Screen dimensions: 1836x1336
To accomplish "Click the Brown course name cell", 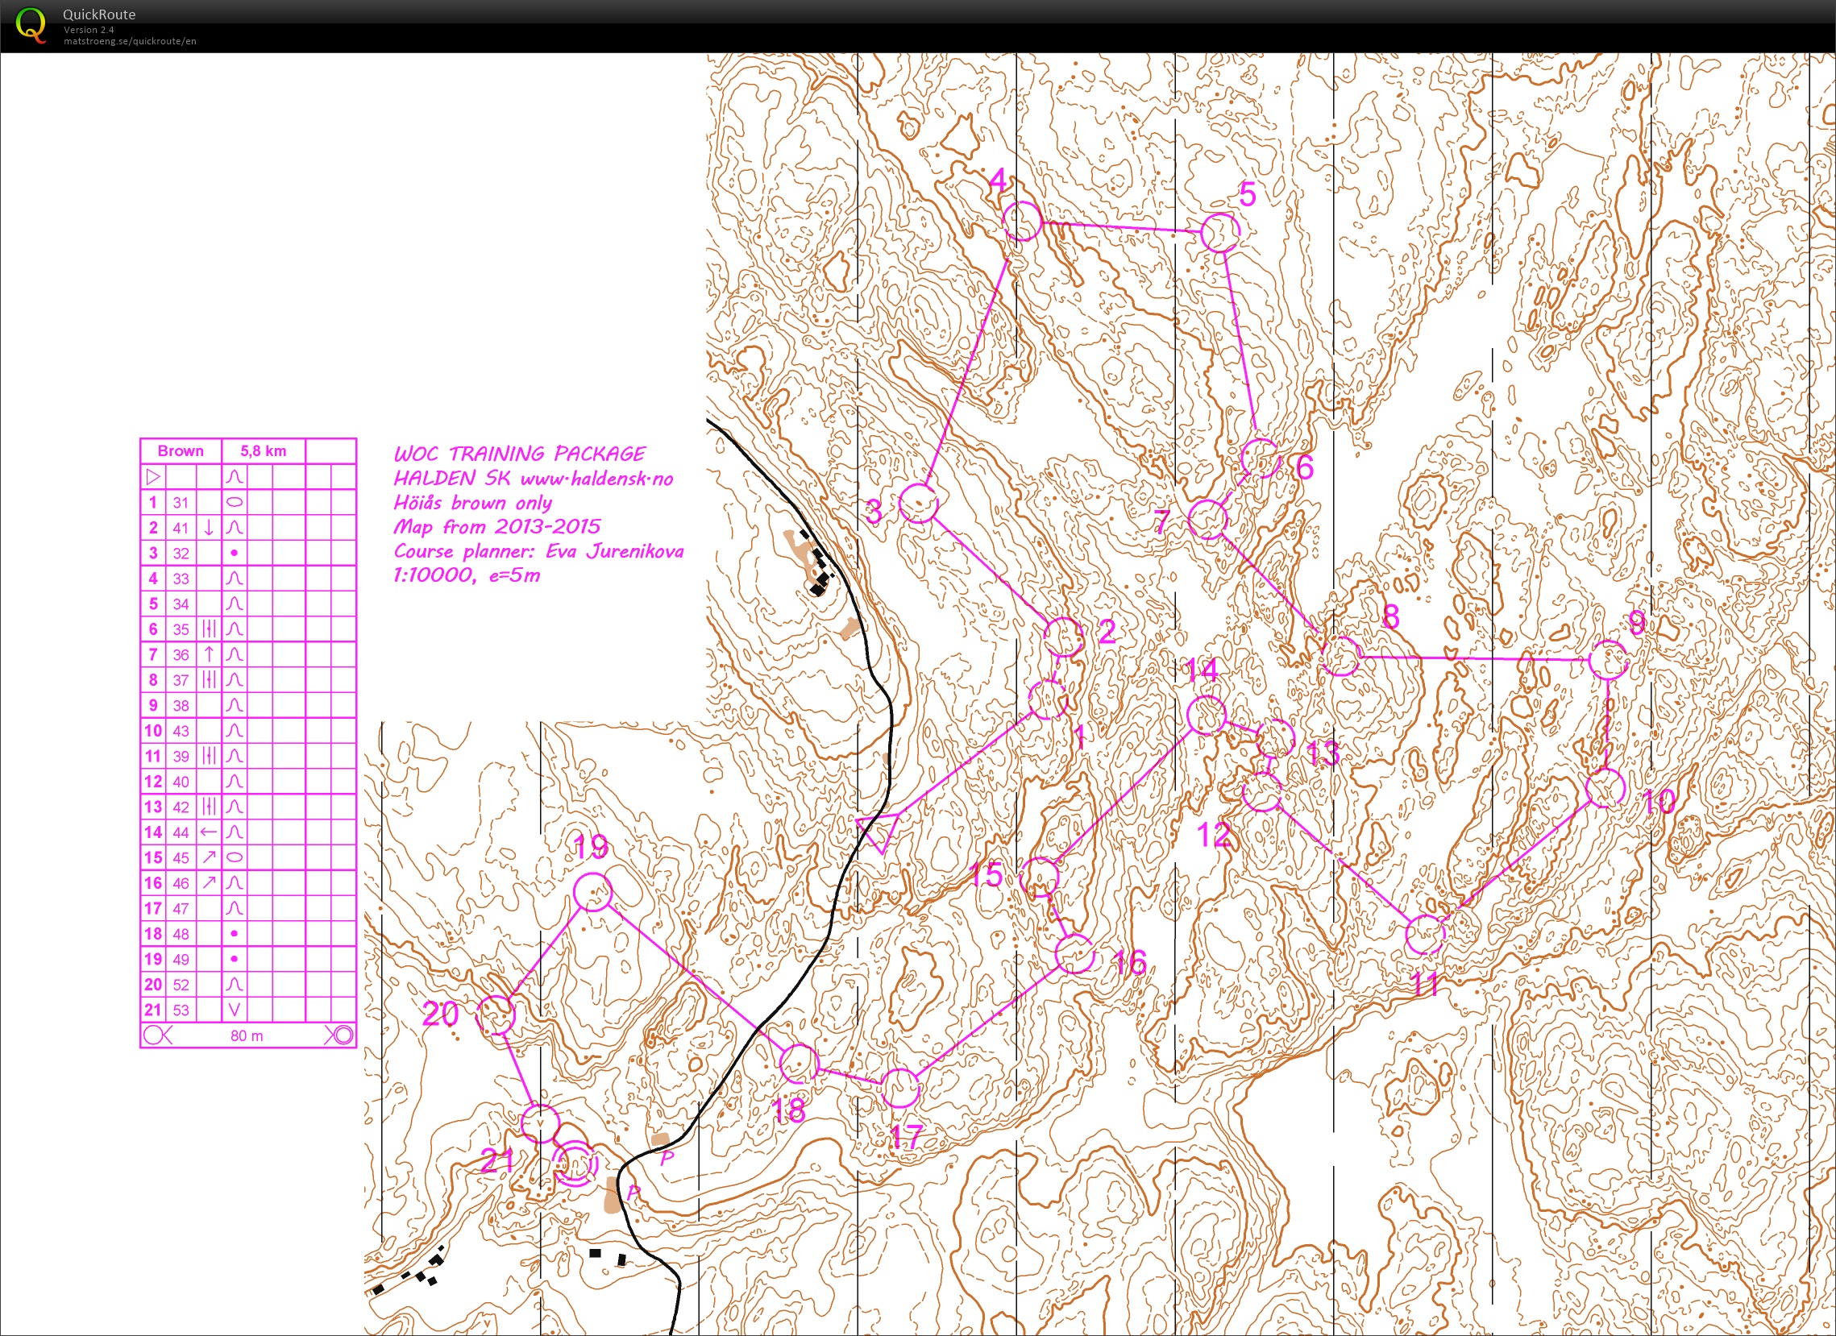I will [x=181, y=451].
